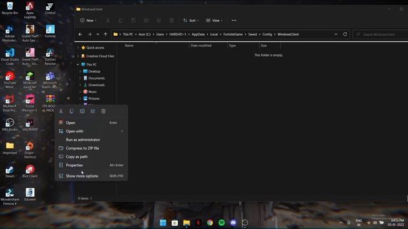The image size is (408, 229).
Task: Click the See more ellipsis button
Action: [x=234, y=20]
